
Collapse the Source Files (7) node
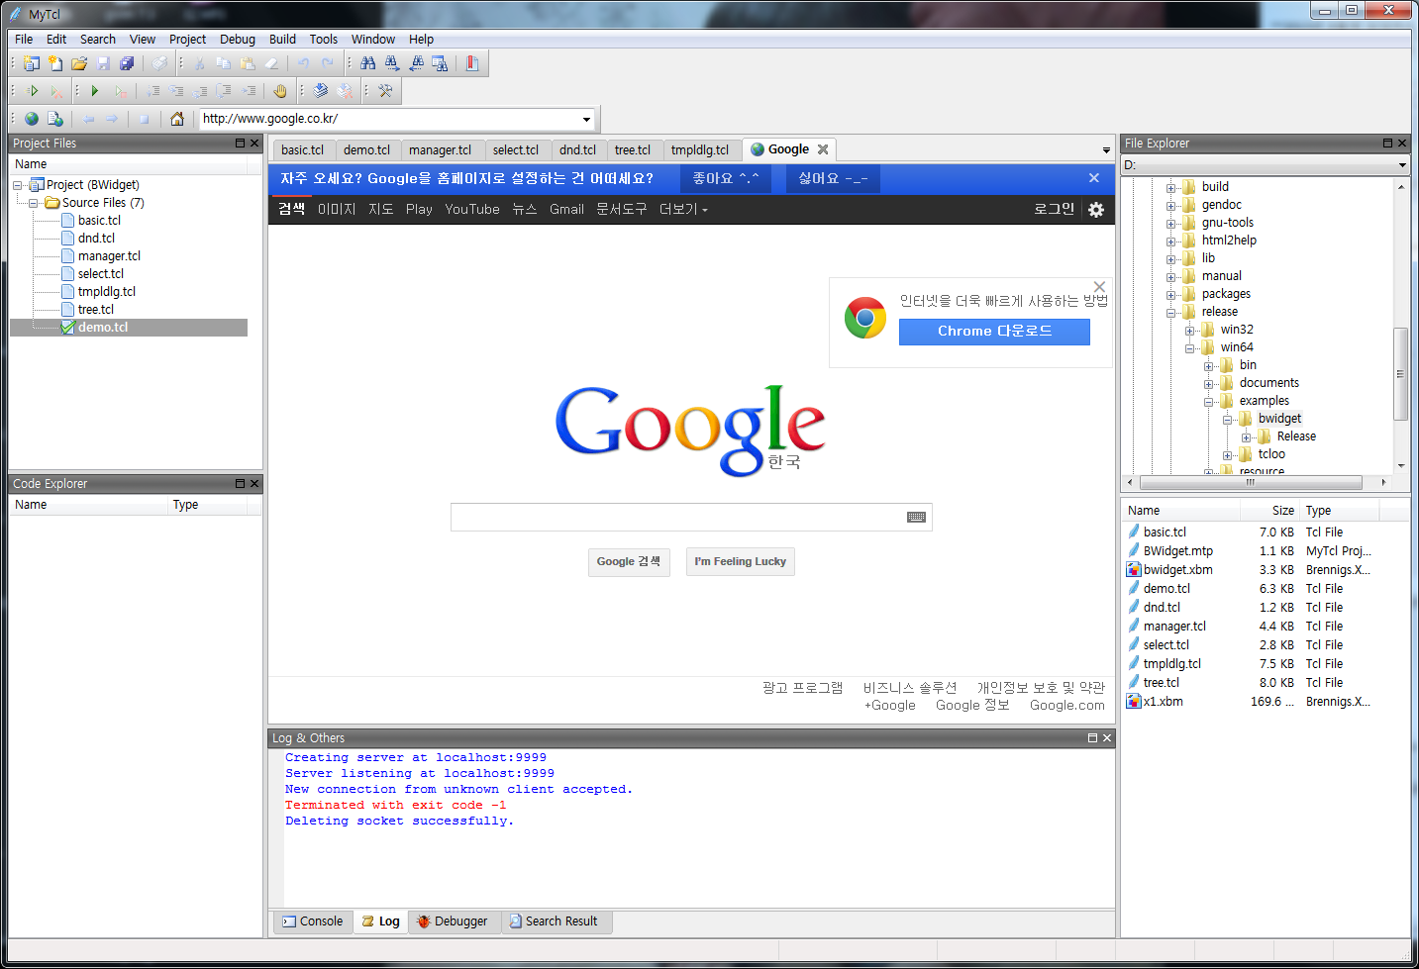coord(34,203)
